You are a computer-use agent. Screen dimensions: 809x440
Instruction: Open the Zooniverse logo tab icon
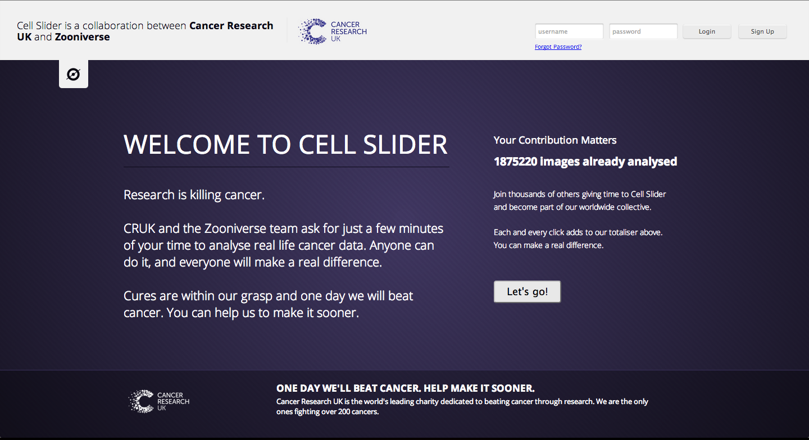[x=74, y=74]
